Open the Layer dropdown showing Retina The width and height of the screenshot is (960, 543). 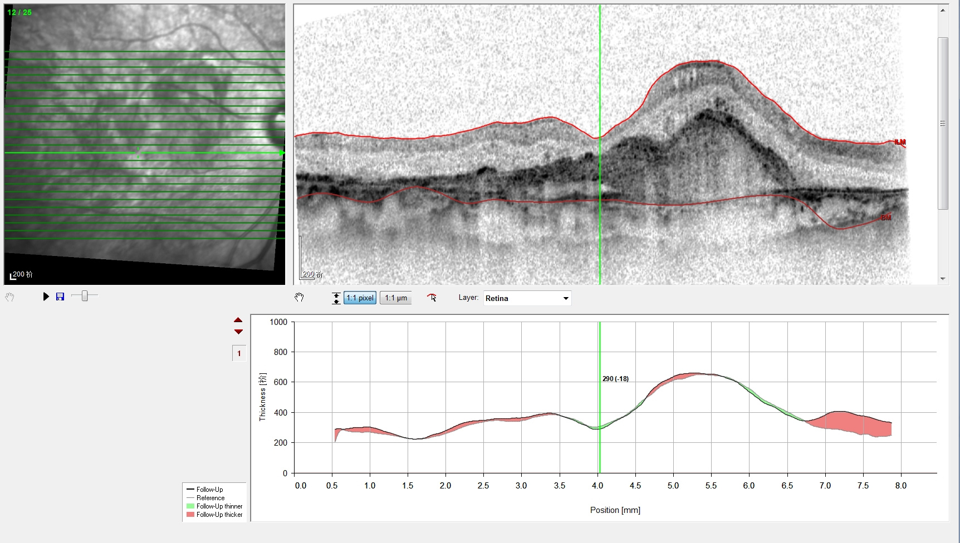point(527,298)
